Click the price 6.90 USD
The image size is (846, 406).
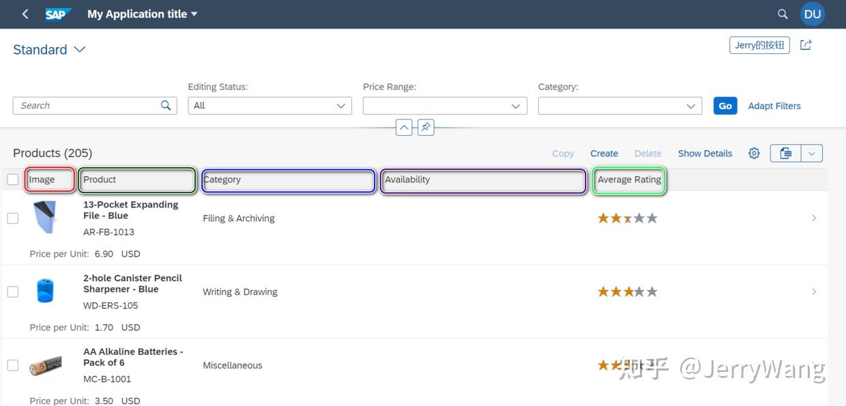point(117,254)
